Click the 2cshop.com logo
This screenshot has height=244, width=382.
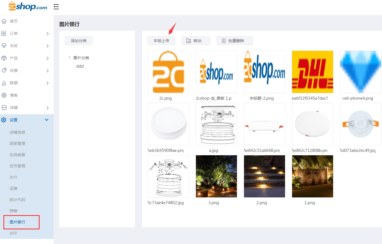tap(28, 6)
